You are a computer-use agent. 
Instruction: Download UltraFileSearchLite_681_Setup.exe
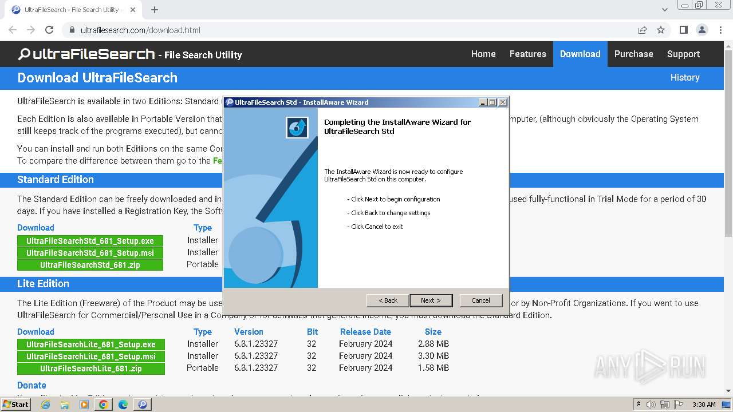pyautogui.click(x=91, y=344)
